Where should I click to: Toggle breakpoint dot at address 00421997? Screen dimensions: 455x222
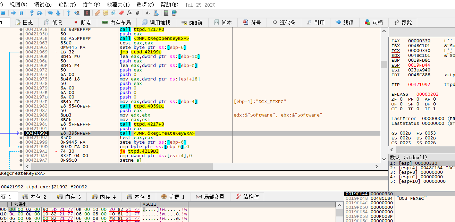21,138
